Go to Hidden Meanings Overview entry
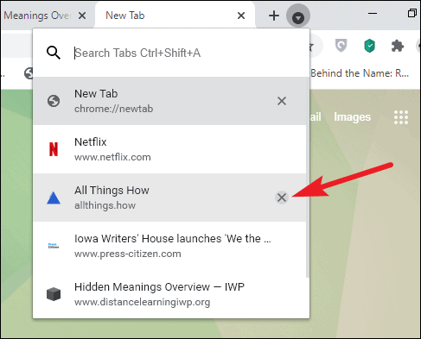 (x=169, y=294)
